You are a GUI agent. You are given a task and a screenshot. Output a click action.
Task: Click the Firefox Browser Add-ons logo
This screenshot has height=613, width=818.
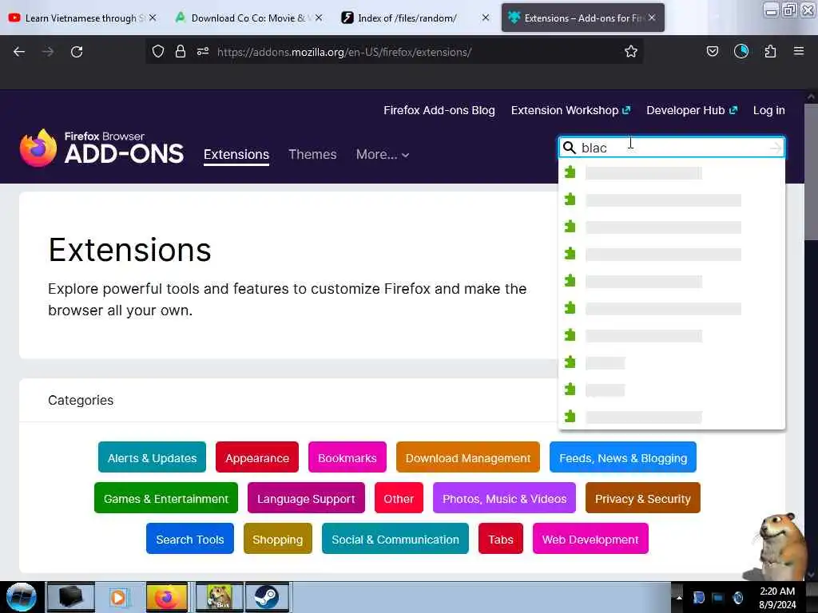tap(101, 148)
